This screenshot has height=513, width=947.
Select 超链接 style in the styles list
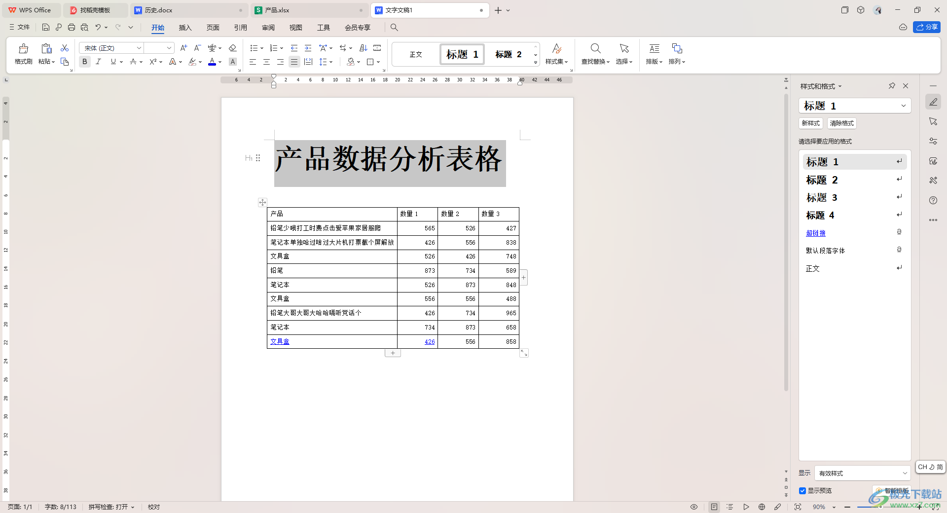[816, 233]
